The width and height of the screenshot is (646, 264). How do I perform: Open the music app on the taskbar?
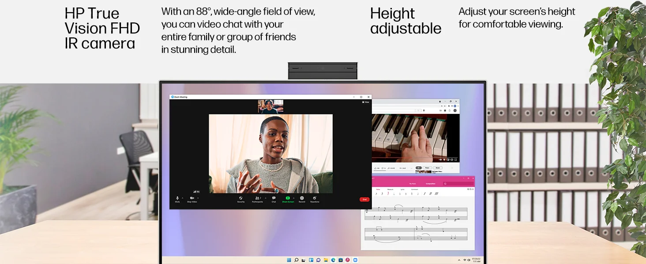tap(348, 260)
